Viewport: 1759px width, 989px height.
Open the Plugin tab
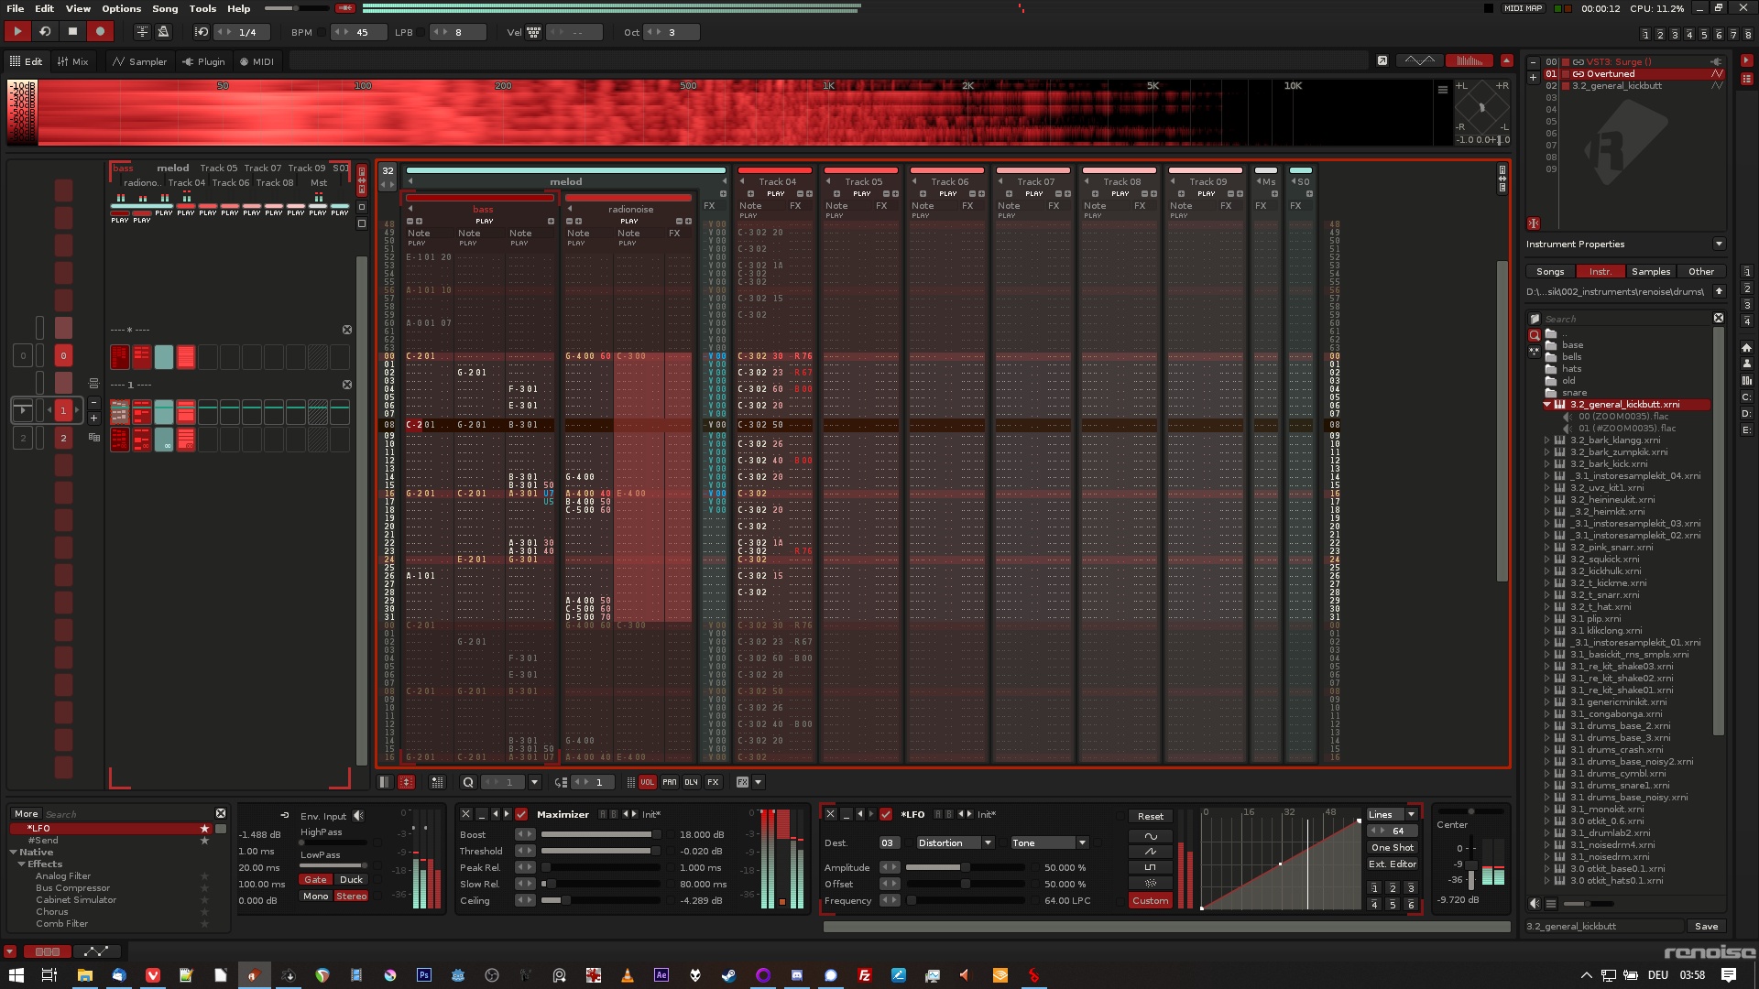click(x=203, y=61)
